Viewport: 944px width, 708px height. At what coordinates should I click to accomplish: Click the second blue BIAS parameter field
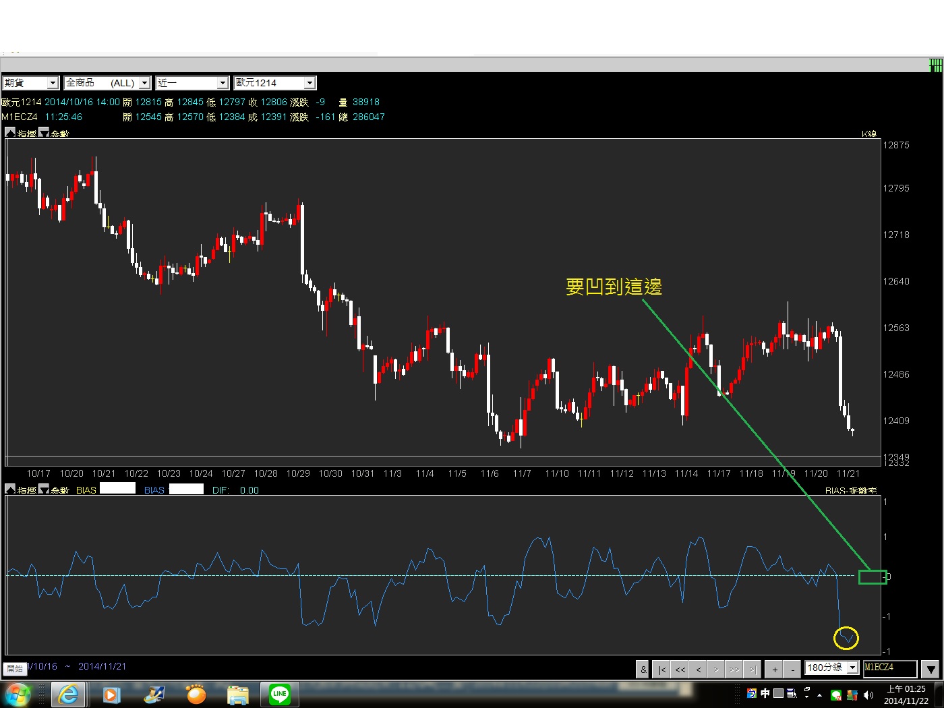click(x=186, y=489)
